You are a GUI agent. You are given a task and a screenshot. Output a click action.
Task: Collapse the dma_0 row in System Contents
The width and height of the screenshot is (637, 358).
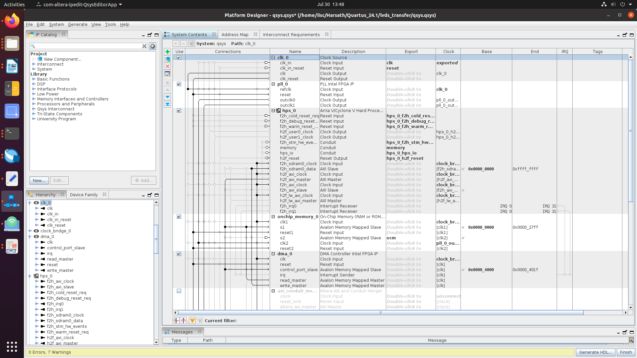point(273,254)
